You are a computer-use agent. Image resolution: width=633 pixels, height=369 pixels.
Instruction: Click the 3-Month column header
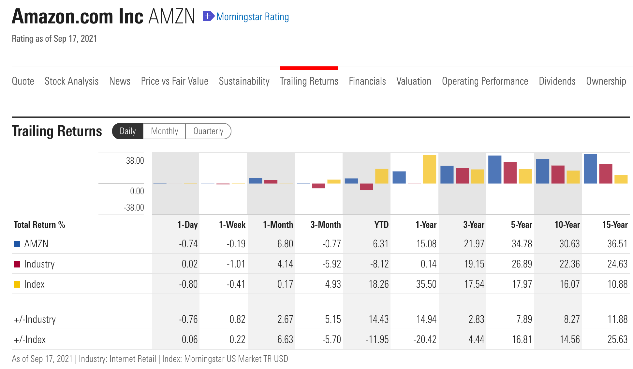pos(326,225)
